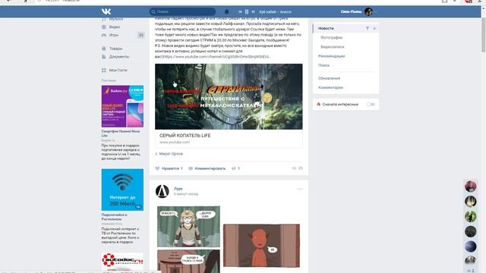486x273 pixels.
Task: Open the www.youtube.com caption link
Action: pos(175,142)
